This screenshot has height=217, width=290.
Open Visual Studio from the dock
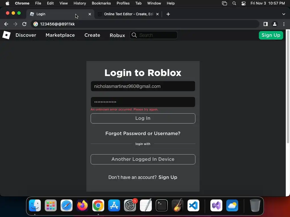[216, 205]
